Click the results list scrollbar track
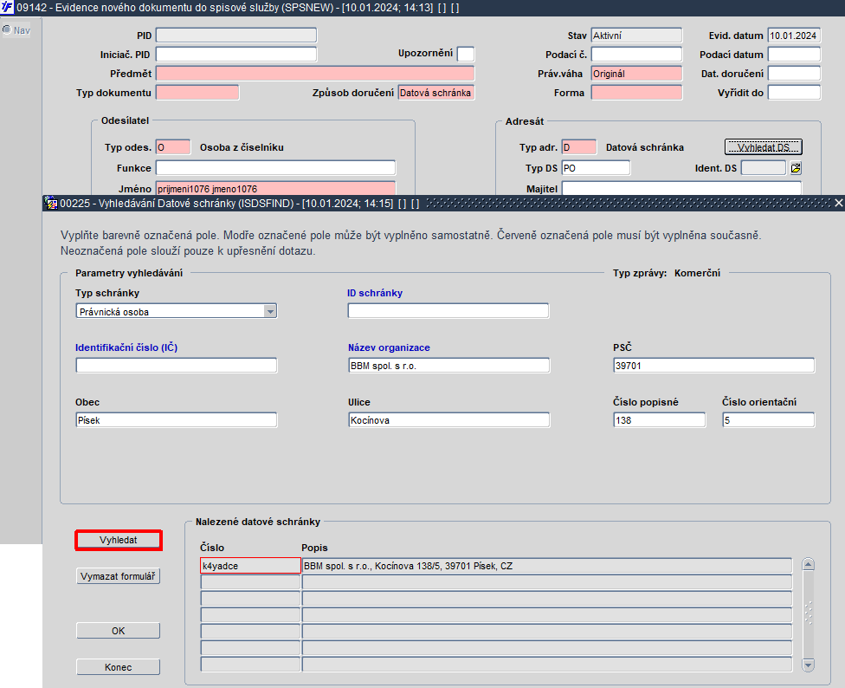 (808, 614)
